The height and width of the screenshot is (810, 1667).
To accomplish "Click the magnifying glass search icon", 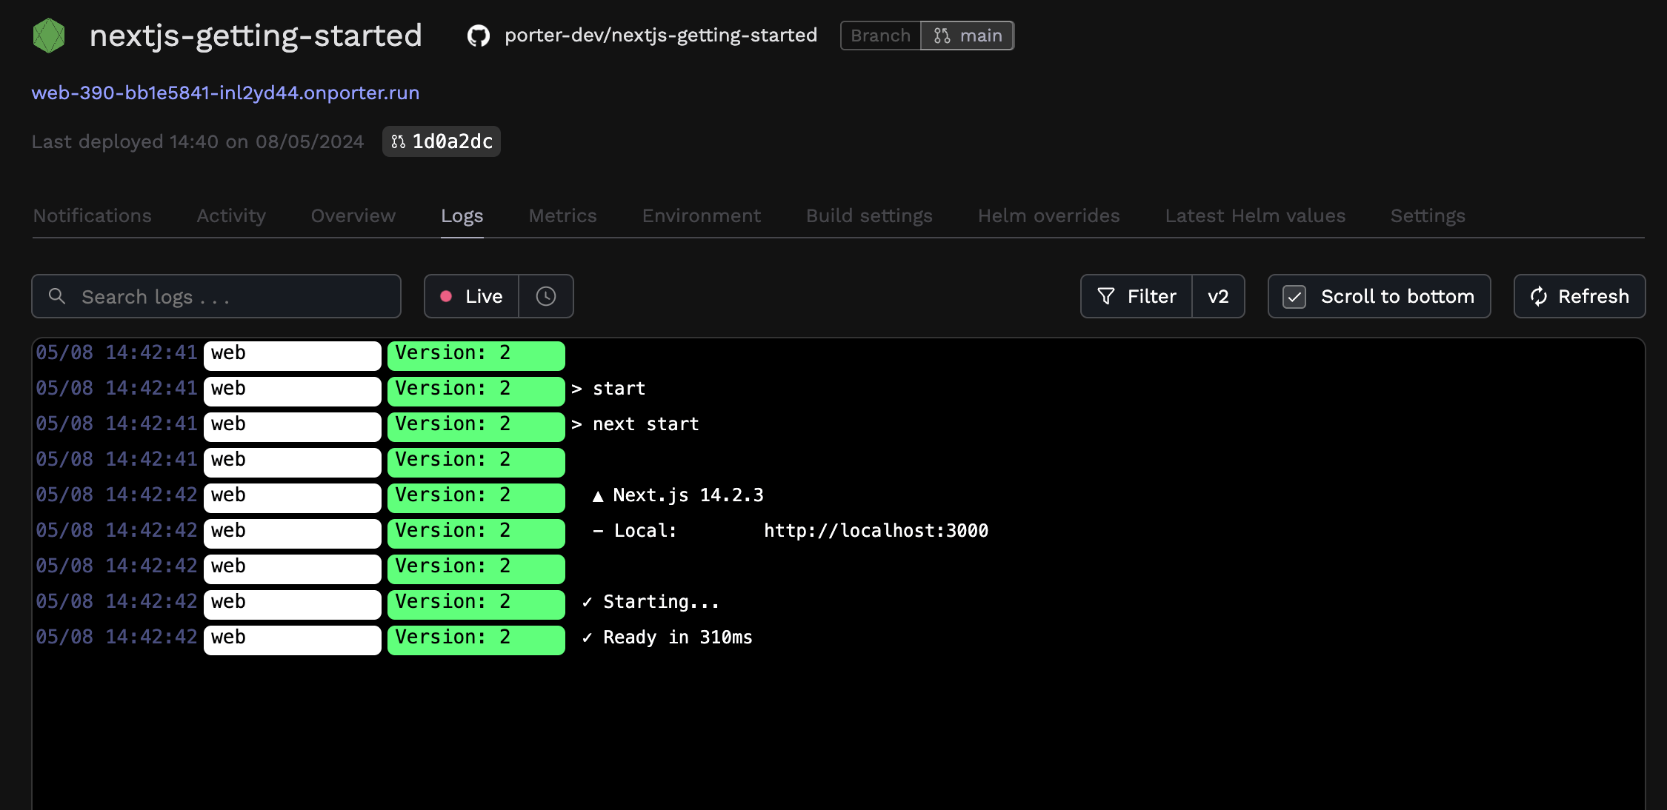I will (x=57, y=296).
